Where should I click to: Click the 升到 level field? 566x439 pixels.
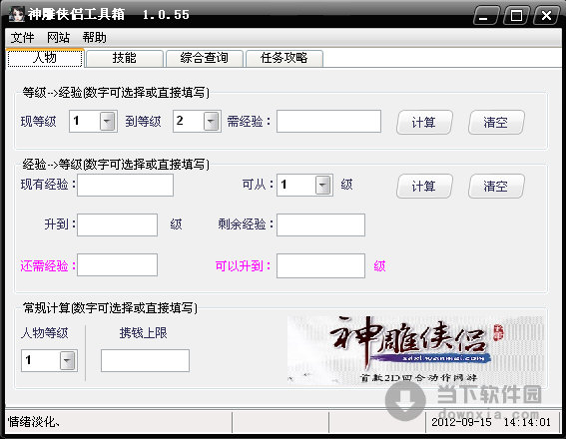(x=118, y=225)
